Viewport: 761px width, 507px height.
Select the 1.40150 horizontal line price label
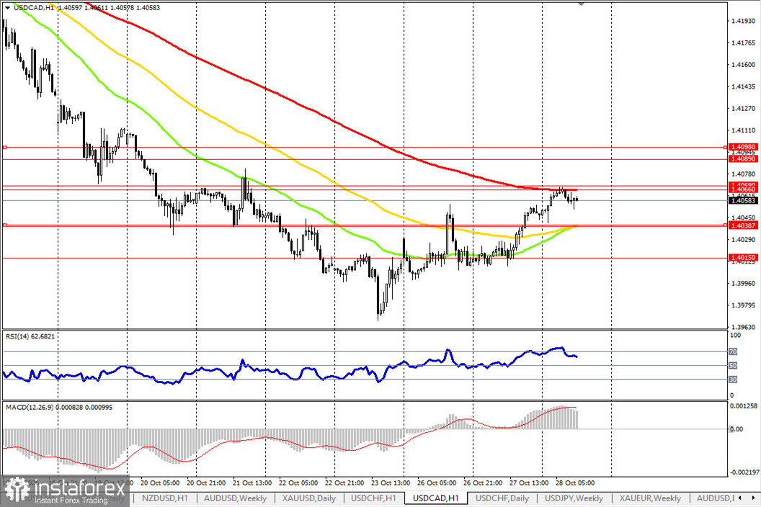[743, 258]
